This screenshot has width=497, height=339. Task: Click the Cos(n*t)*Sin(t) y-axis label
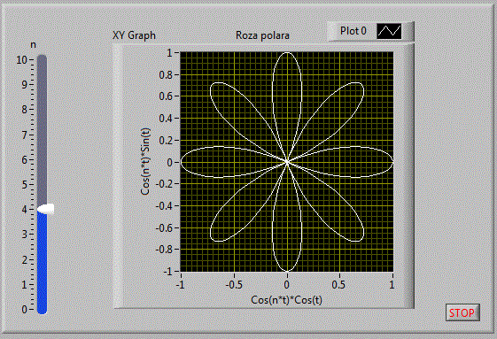[x=145, y=162]
